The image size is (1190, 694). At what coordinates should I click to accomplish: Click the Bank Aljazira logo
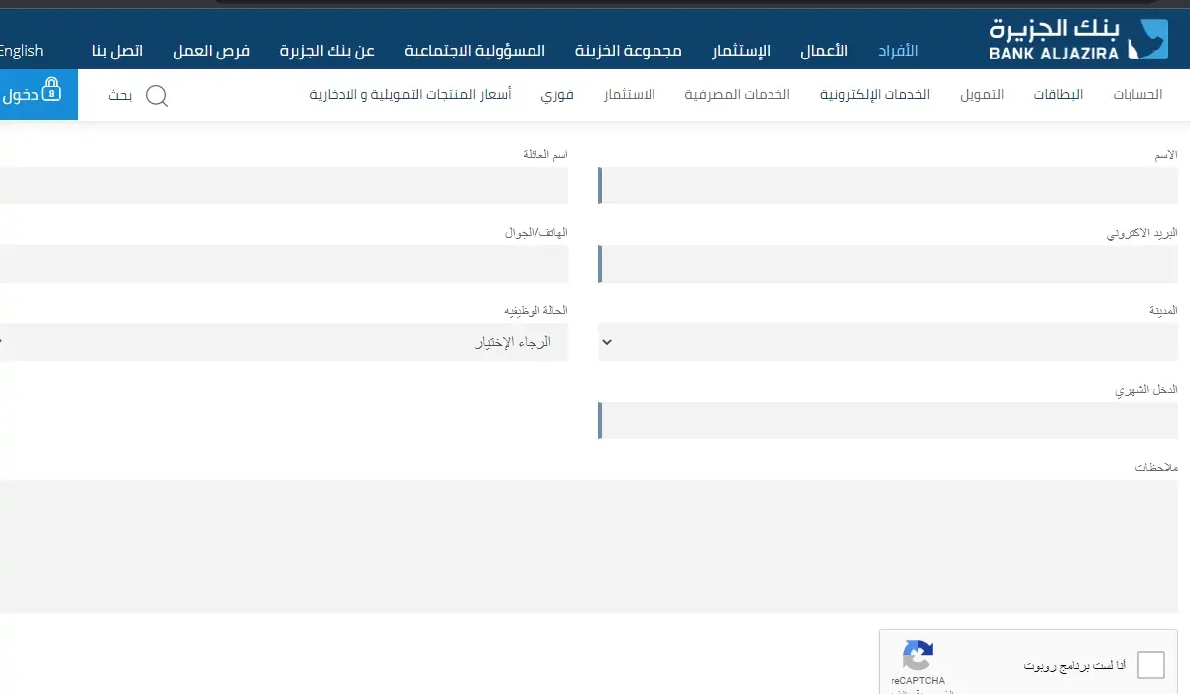point(1079,39)
